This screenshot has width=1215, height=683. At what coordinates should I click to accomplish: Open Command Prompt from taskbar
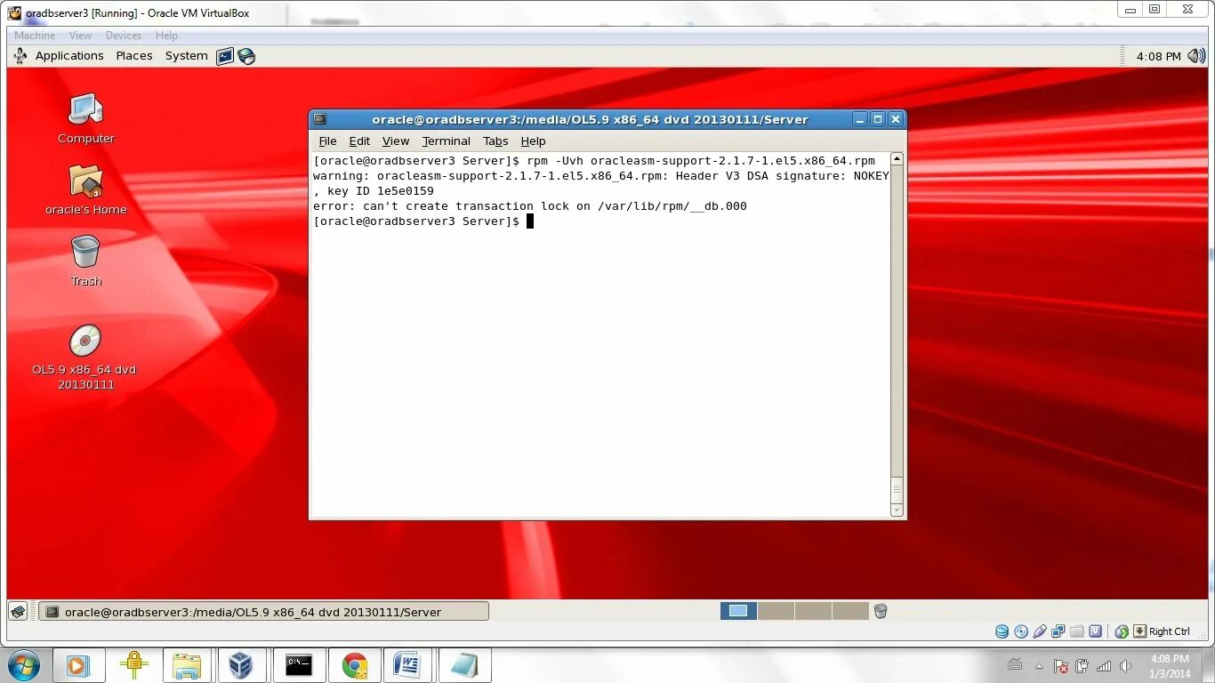point(298,665)
